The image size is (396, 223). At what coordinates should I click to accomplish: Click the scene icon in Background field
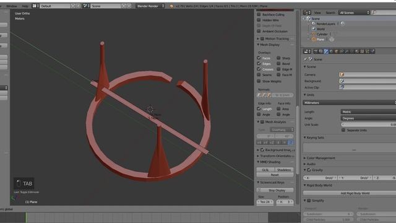[342, 81]
